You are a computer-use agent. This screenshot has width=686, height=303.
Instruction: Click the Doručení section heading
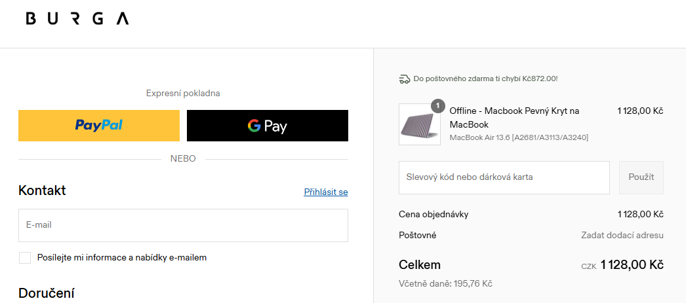click(x=47, y=293)
